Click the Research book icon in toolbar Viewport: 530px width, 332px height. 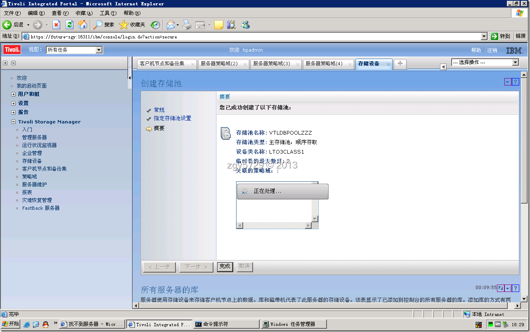coord(231,25)
